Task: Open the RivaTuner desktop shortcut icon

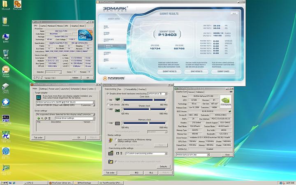Action: [18, 4]
